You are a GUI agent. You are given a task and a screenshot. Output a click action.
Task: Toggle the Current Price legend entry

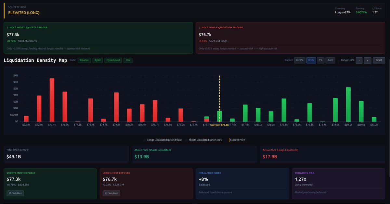click(x=237, y=140)
